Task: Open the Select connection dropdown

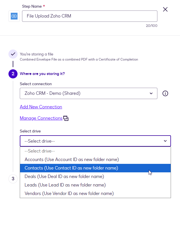Action: pos(88,93)
